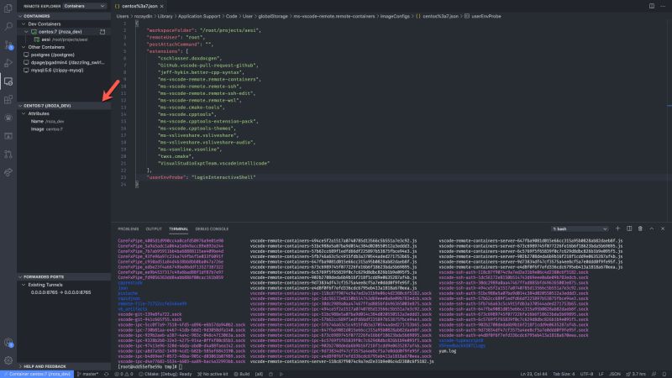Kill terminal with trash icon
Screen dimensions: 672x378
tap(640, 228)
